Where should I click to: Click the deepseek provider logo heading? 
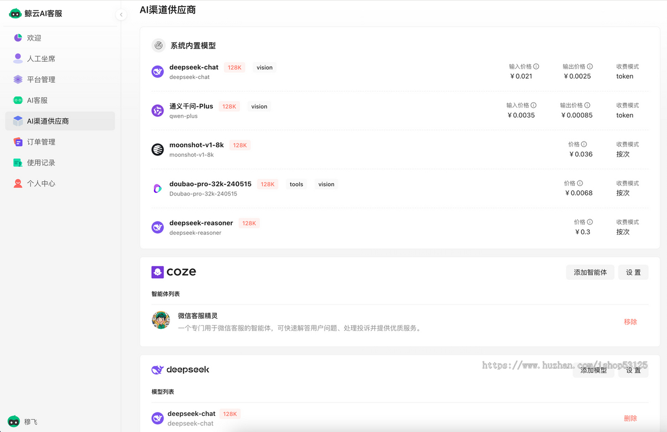[180, 370]
